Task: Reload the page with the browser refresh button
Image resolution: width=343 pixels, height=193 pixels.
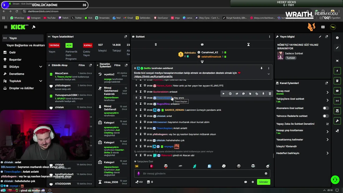Action: point(17,11)
